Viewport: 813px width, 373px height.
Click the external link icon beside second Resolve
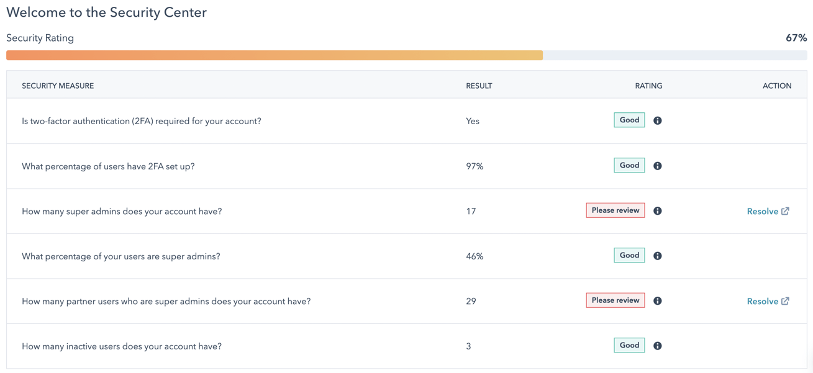785,300
